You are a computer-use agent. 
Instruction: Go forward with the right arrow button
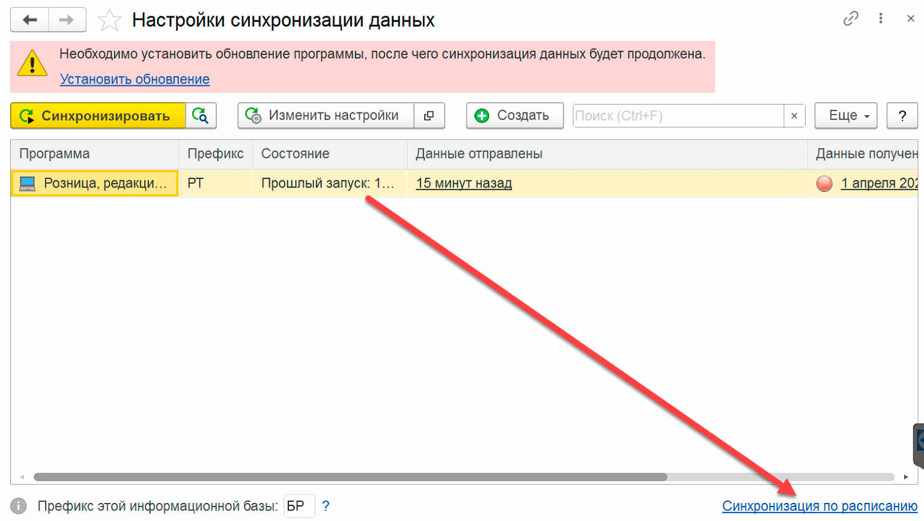(67, 20)
